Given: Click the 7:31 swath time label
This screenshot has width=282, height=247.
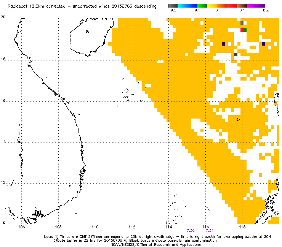Looking at the screenshot, I should tap(210, 231).
